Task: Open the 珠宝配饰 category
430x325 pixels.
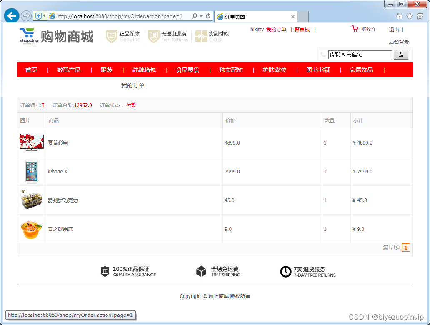Action: [231, 70]
